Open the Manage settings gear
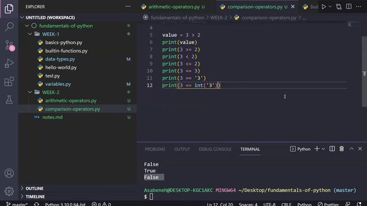 click(9, 191)
